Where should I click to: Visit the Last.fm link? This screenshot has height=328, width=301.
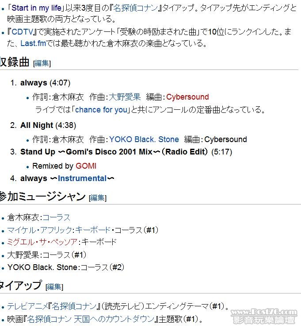(33, 43)
